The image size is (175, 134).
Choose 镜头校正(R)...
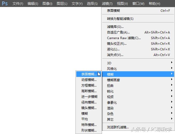click(138, 44)
